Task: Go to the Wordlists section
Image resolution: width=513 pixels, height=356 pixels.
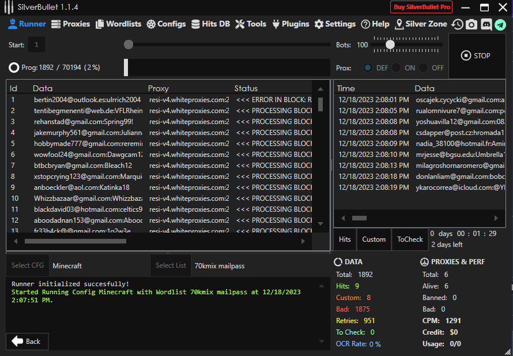Action: [x=118, y=24]
